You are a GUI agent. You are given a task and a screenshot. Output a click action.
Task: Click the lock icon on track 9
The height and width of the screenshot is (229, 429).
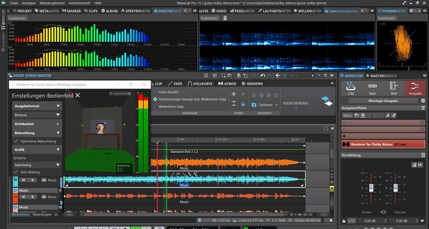(15, 180)
